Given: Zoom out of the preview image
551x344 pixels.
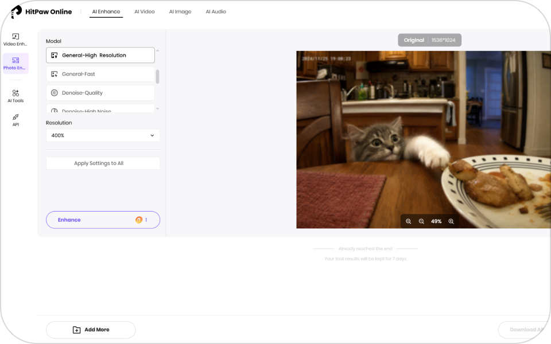Looking at the screenshot, I should point(421,221).
